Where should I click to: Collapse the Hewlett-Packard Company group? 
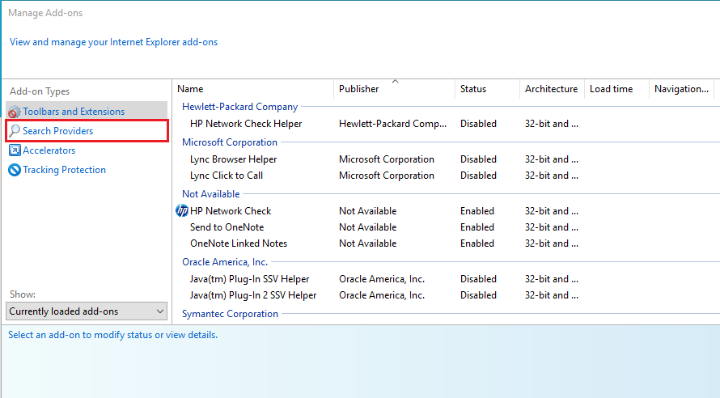(239, 107)
